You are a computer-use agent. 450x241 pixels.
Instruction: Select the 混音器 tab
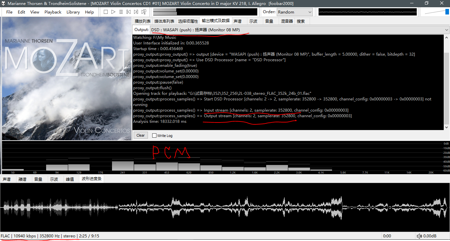287,21
